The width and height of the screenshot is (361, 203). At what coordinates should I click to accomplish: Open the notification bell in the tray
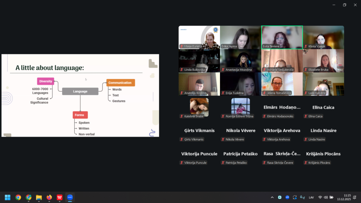354,197
